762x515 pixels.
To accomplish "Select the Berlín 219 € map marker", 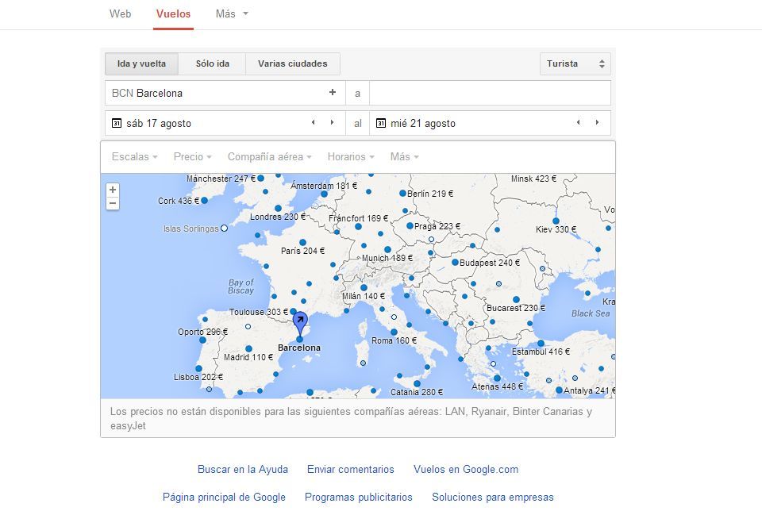I will point(402,194).
